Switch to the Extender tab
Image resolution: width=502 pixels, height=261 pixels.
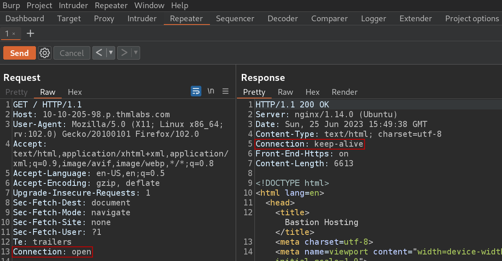pos(416,18)
